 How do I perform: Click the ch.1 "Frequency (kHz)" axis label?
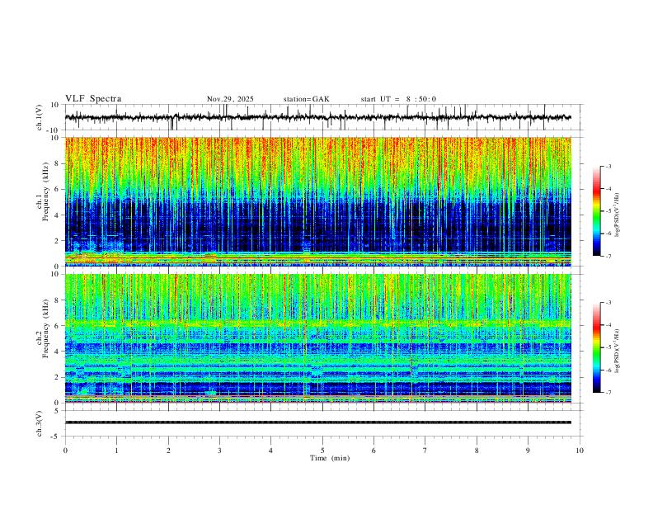pyautogui.click(x=45, y=192)
